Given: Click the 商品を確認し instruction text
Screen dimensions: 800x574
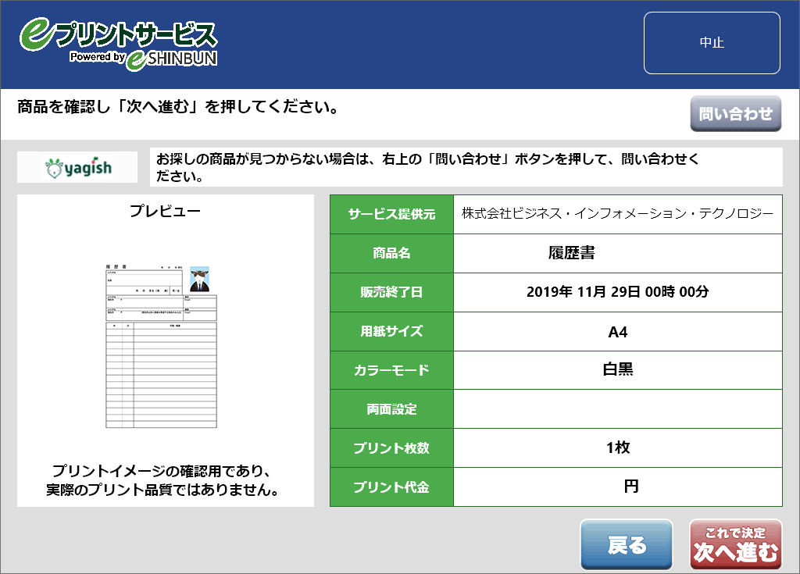Looking at the screenshot, I should pos(177,107).
